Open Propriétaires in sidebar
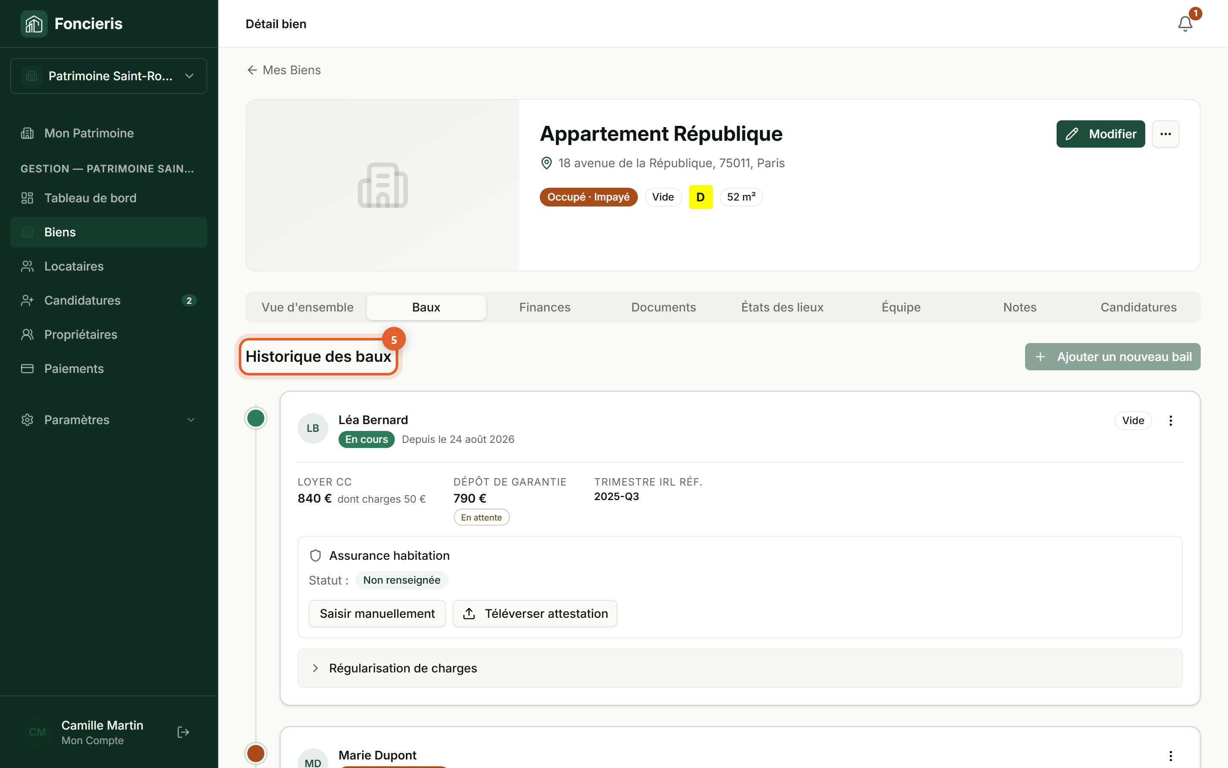Viewport: 1228px width, 768px height. click(109, 334)
